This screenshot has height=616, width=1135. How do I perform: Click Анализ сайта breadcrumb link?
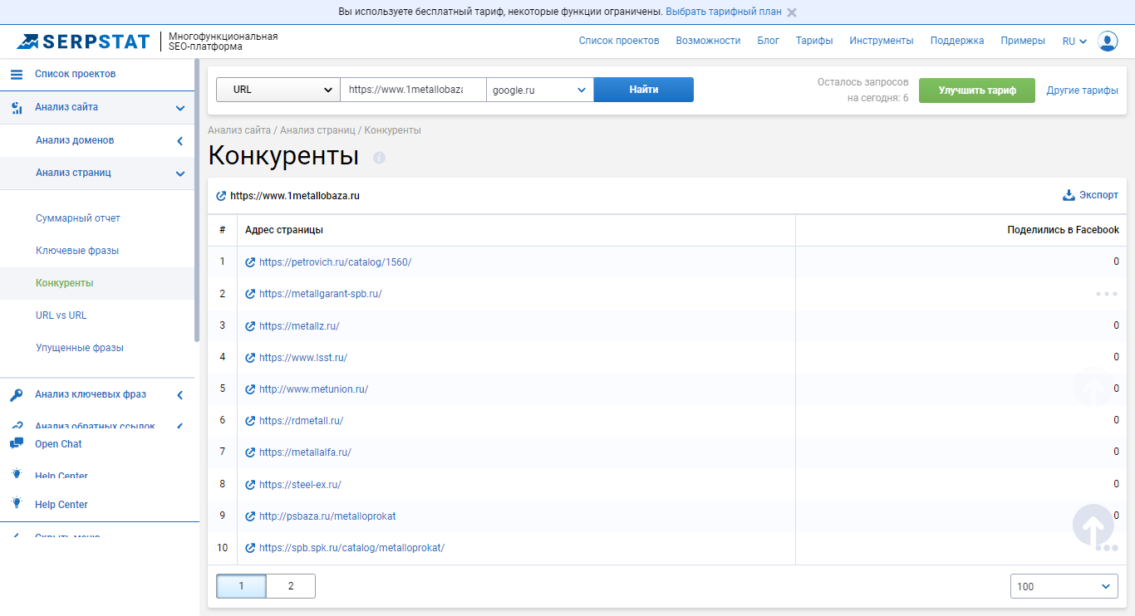(x=239, y=130)
